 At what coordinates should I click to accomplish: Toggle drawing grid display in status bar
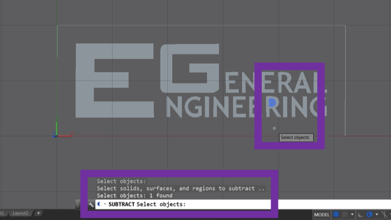coord(336,215)
